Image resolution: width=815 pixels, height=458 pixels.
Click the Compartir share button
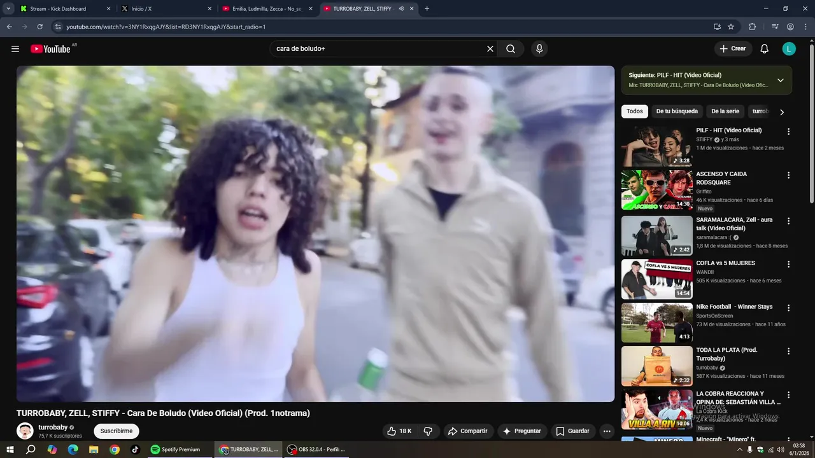coord(468,431)
